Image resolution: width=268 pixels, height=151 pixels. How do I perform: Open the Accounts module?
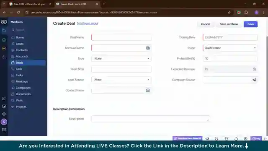point(22,56)
